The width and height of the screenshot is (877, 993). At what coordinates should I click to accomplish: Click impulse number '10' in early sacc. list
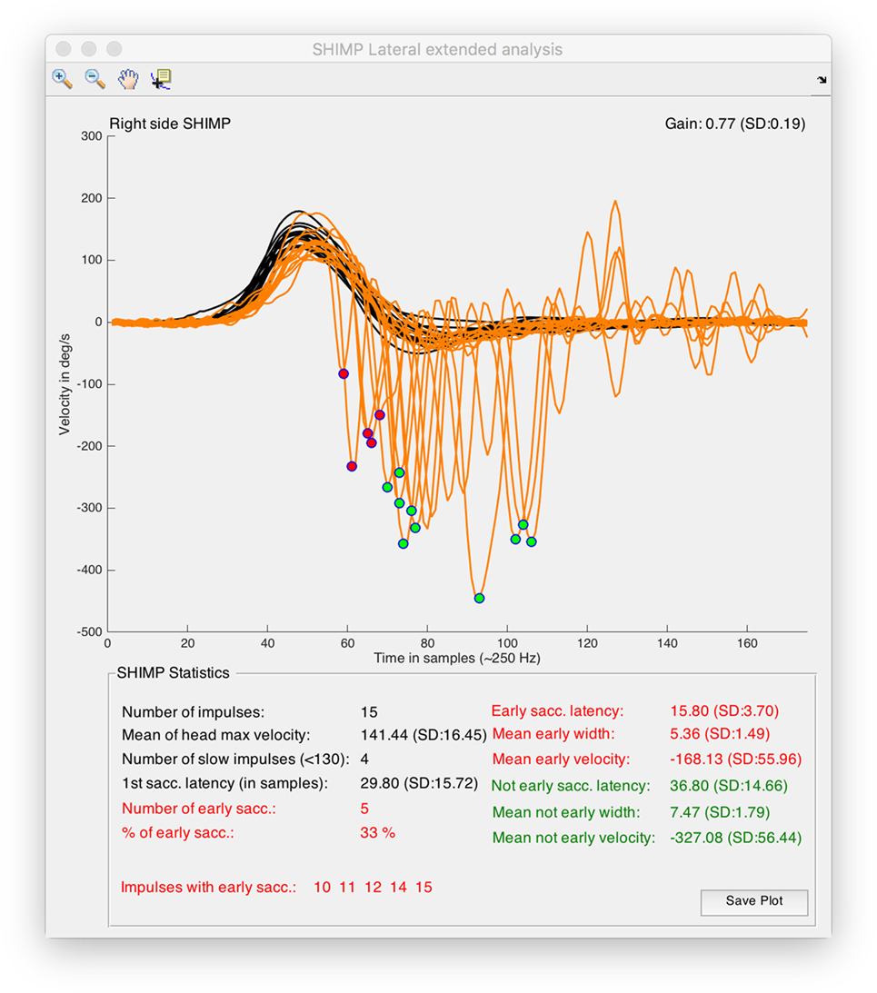point(322,888)
